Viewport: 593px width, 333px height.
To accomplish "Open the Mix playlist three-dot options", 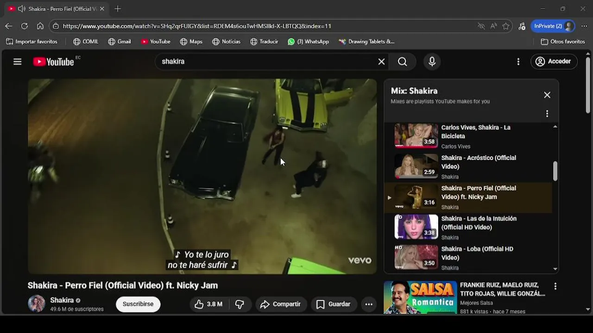I will [547, 114].
